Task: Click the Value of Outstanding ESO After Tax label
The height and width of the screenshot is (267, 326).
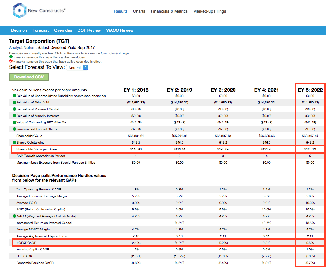Action: 41,123
